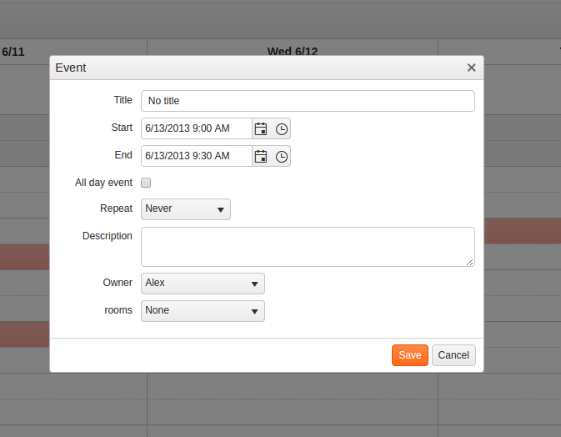Open the Start date calendar picker
The width and height of the screenshot is (561, 437).
point(261,128)
